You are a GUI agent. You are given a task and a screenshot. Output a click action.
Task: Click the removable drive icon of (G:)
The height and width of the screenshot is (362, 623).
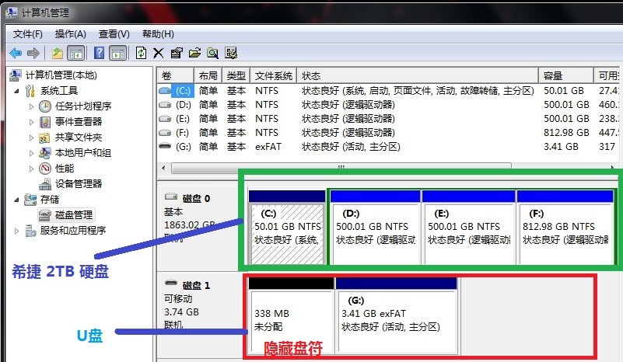point(165,146)
